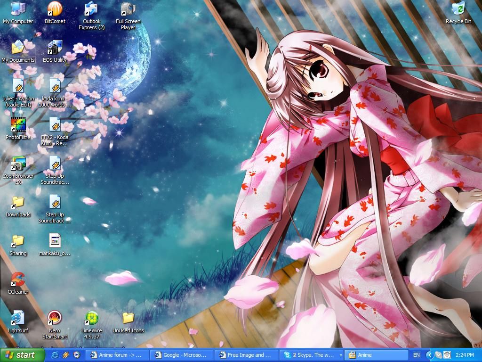Viewport: 482px width, 362px height.
Task: Launch PhotoFiltre from the desktop
Action: (x=18, y=129)
